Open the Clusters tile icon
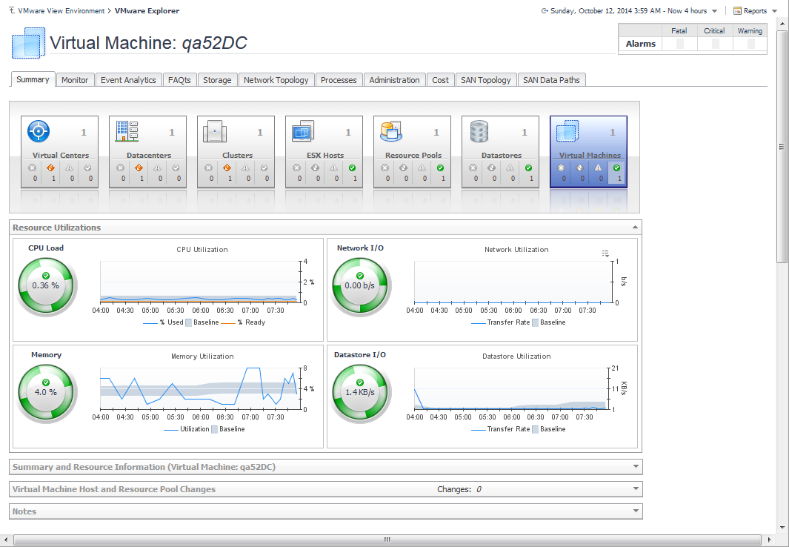 [x=215, y=132]
